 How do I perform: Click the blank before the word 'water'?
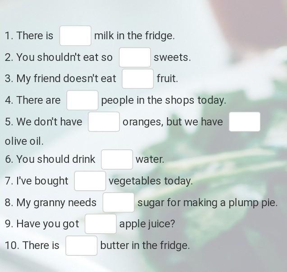(117, 159)
